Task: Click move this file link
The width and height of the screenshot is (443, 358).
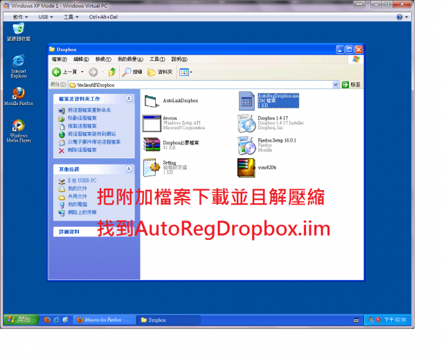Action: pos(82,118)
